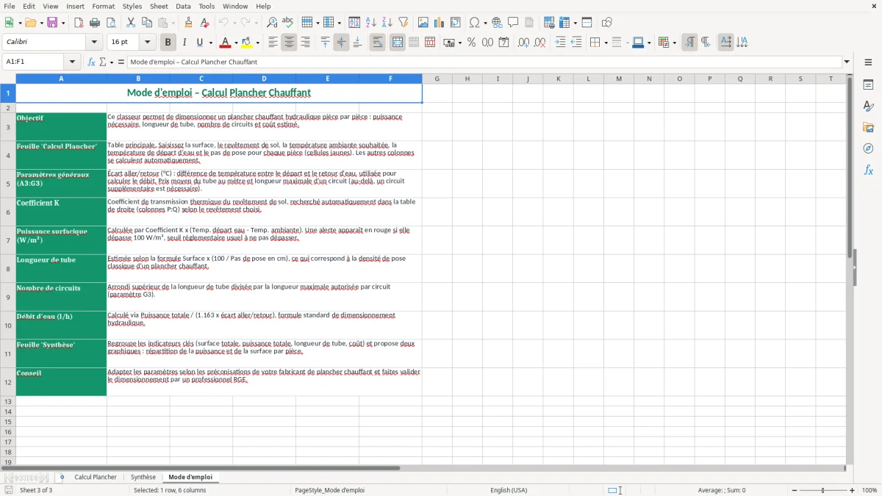Toggle the AutoFilter funnel icon
882x496 pixels.
(x=403, y=23)
